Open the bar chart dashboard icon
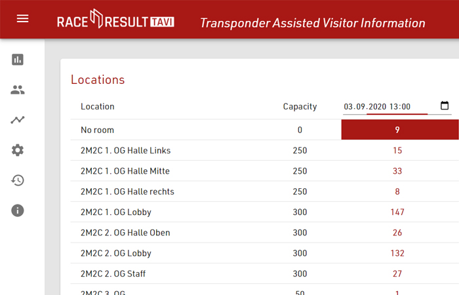Viewport: 459px width, 295px height. [18, 60]
